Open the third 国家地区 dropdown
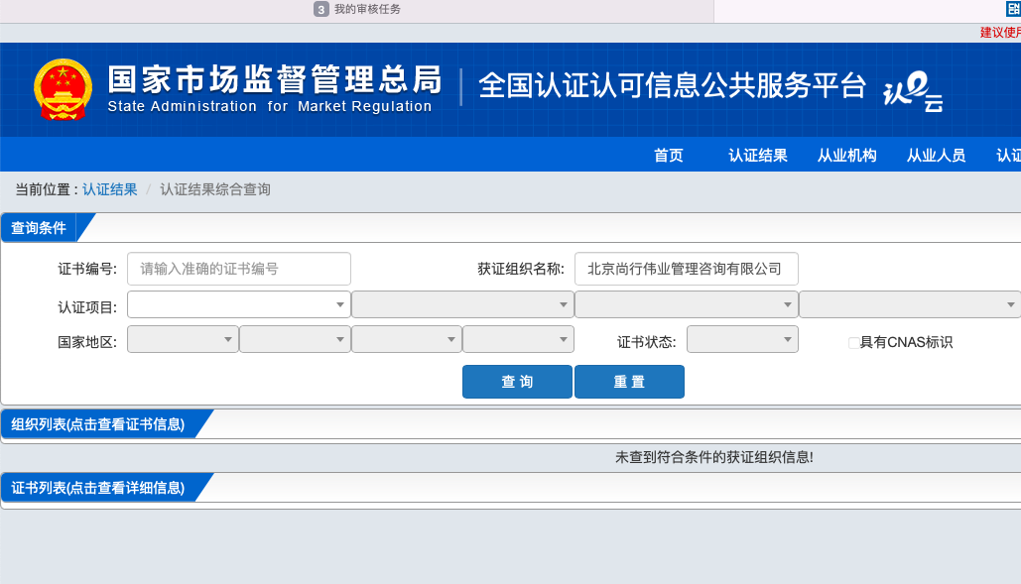 [407, 339]
